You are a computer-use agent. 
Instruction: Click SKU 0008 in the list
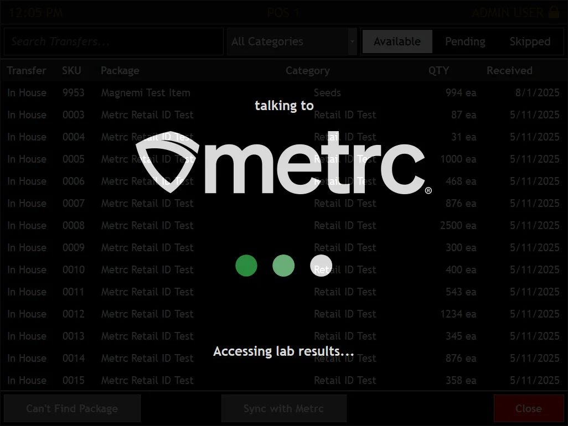coord(74,225)
